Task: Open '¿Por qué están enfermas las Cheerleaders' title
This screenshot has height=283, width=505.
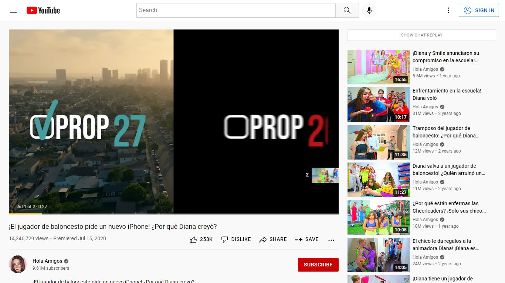Action: pyautogui.click(x=449, y=207)
